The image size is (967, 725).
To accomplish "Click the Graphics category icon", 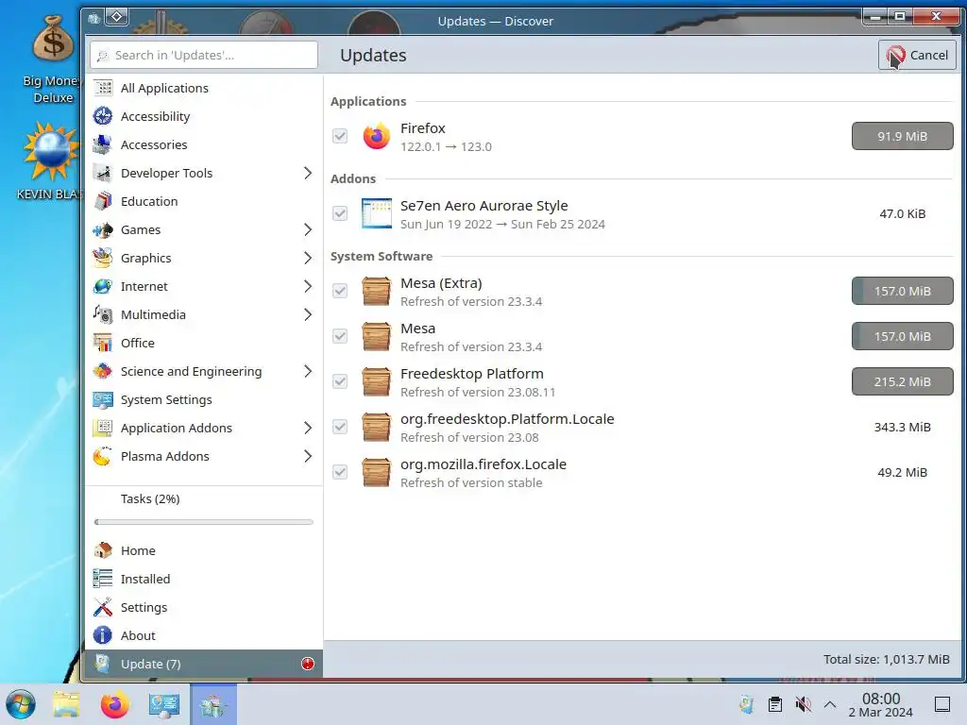I will tap(103, 259).
